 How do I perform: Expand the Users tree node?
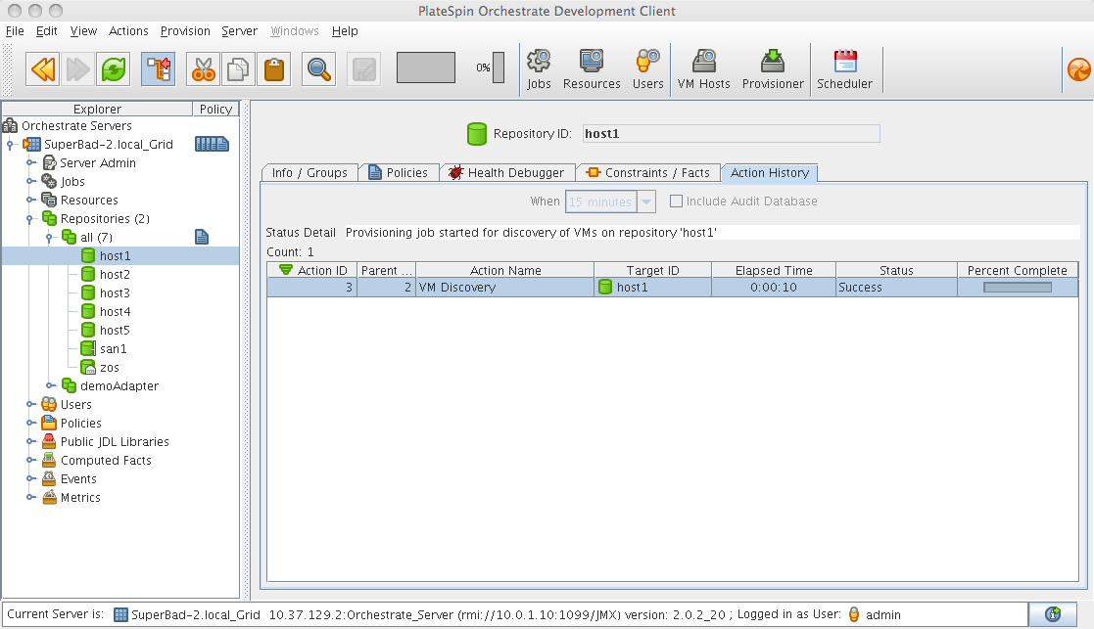(x=30, y=405)
